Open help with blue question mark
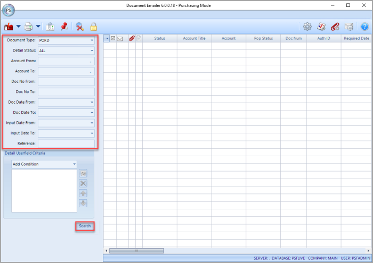 (x=364, y=27)
